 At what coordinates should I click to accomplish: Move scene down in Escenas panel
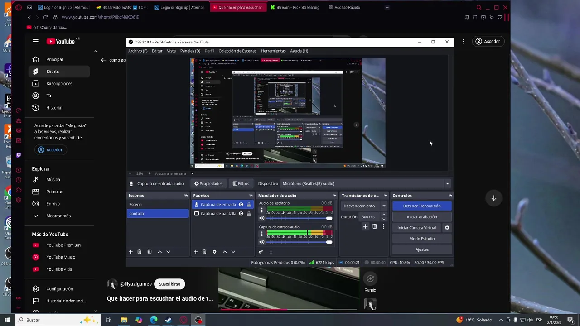(168, 252)
